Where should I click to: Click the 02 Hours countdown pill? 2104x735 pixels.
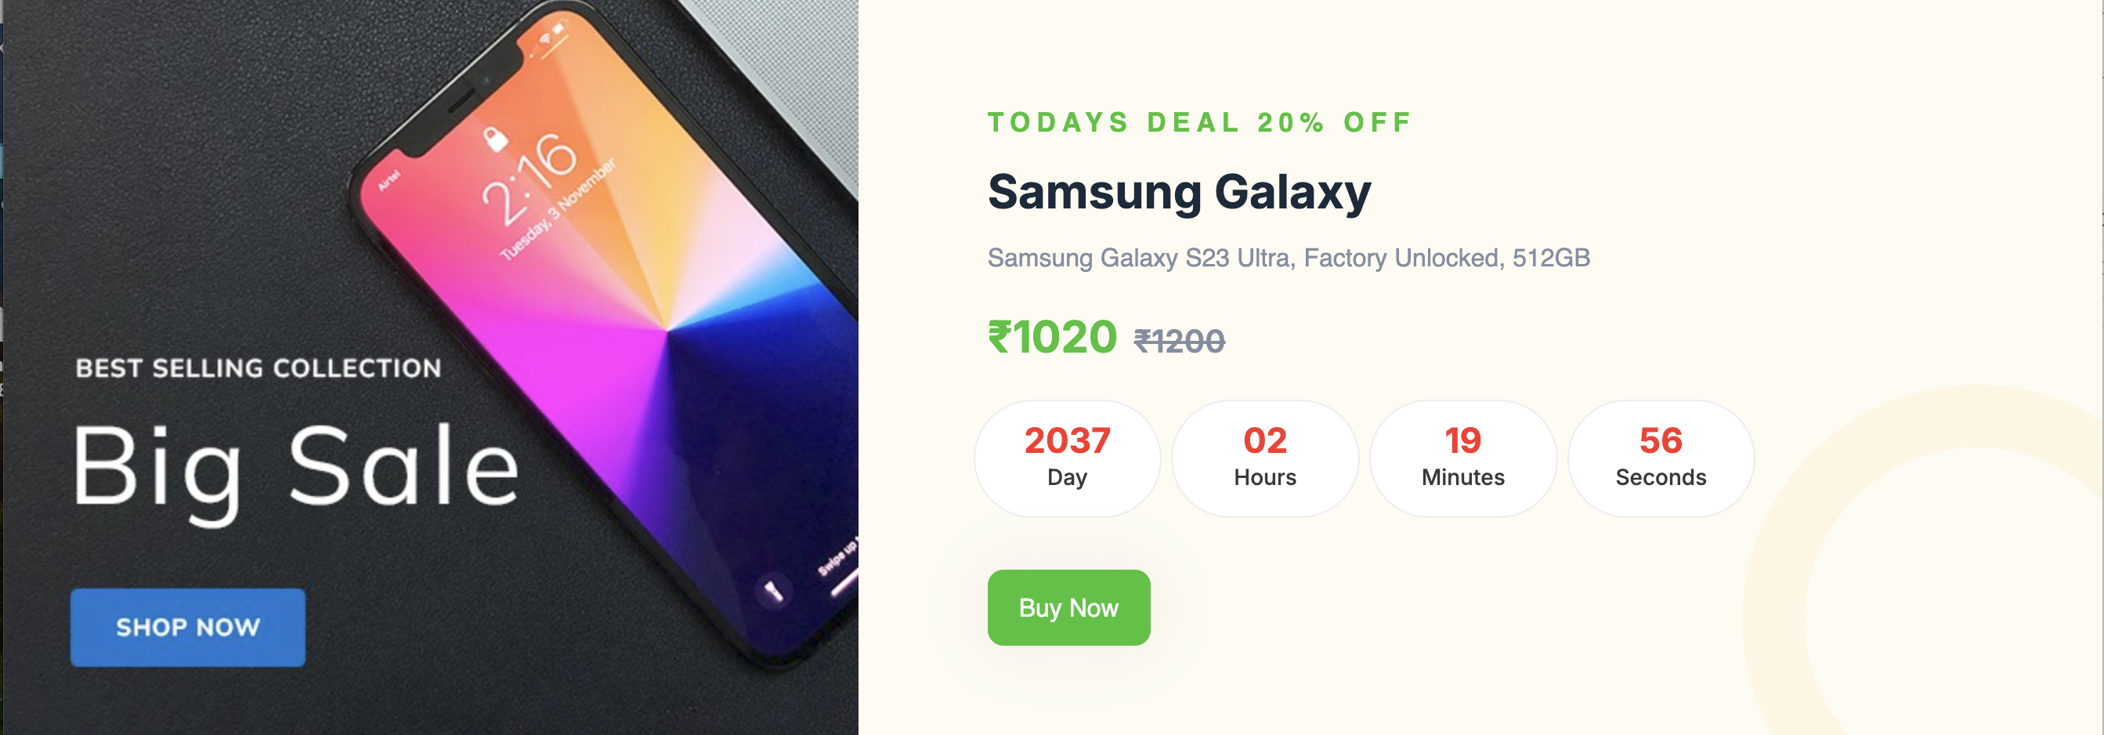tap(1264, 458)
